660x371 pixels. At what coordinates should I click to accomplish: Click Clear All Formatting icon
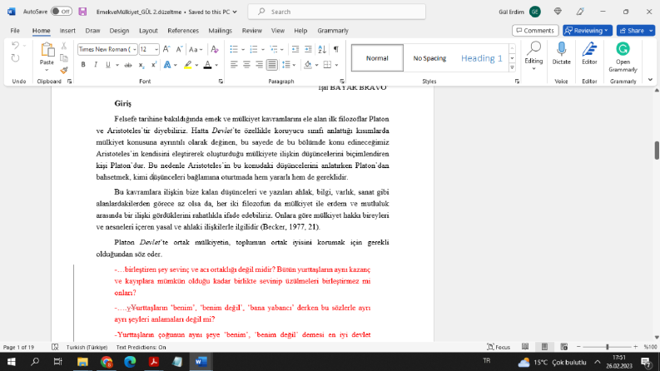pyautogui.click(x=214, y=49)
